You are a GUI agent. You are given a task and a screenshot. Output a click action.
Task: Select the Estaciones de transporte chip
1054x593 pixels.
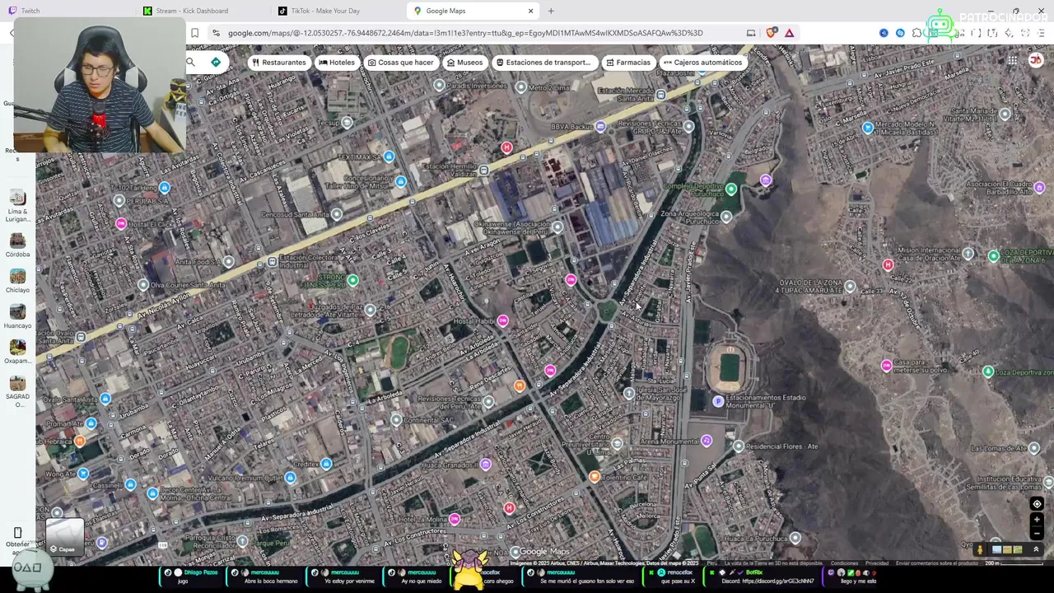[x=543, y=63]
